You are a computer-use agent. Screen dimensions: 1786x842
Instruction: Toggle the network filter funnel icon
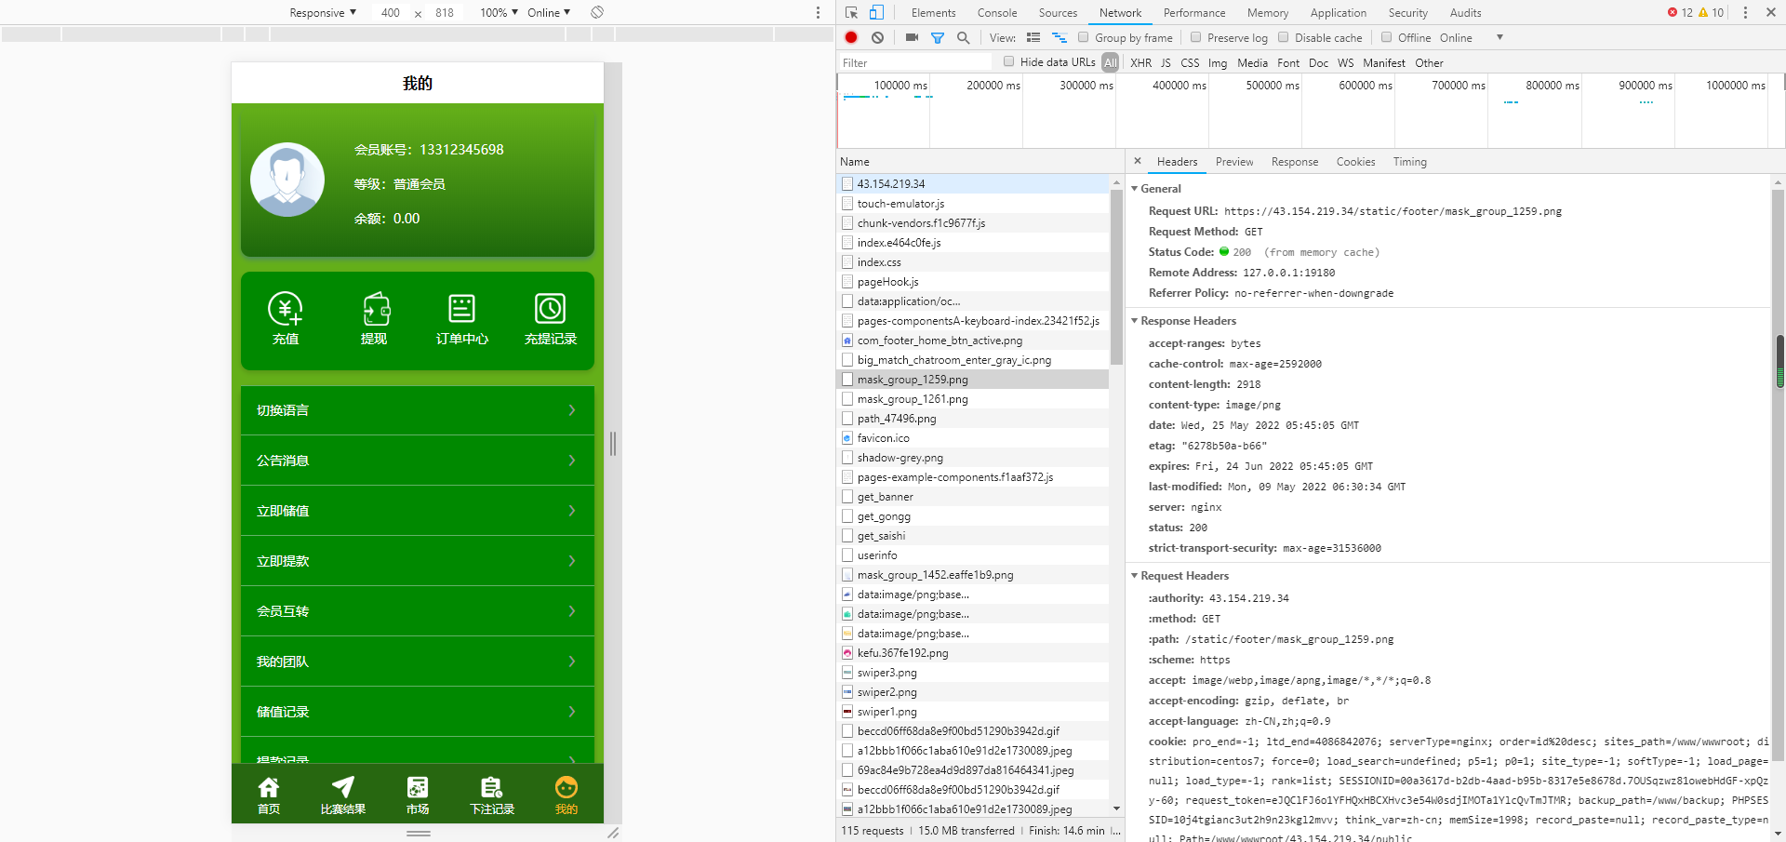938,37
